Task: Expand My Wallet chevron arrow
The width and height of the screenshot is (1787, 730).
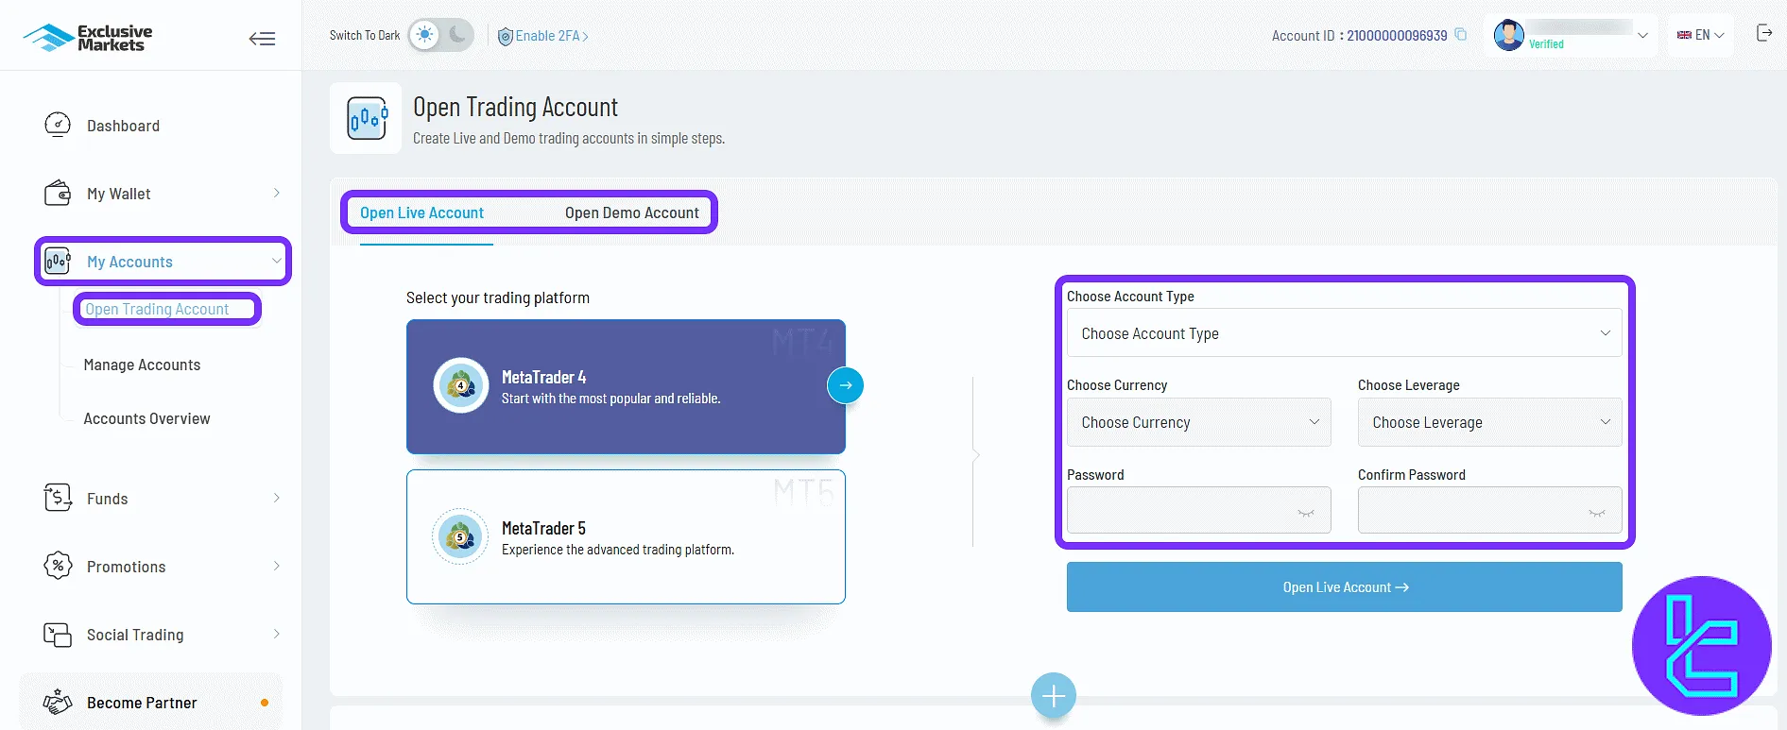Action: point(276,193)
